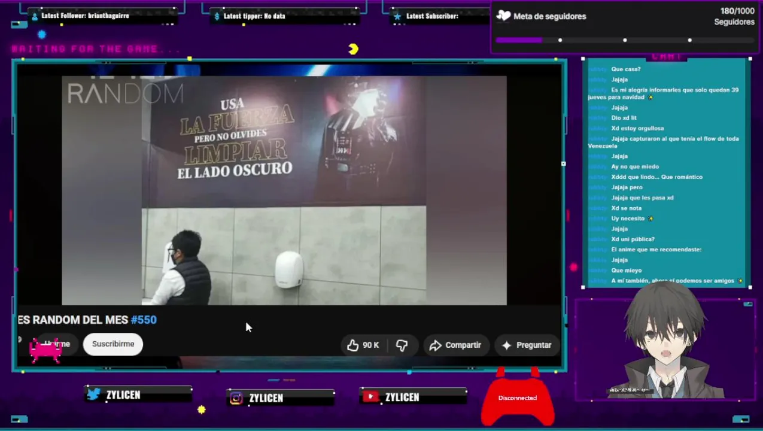
Task: Click the thumbs-down dislike icon
Action: coord(402,345)
